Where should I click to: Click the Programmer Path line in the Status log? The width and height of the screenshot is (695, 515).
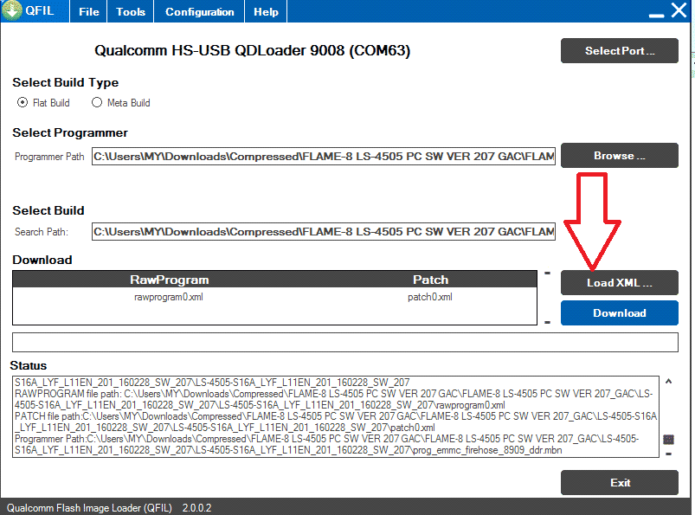326,445
